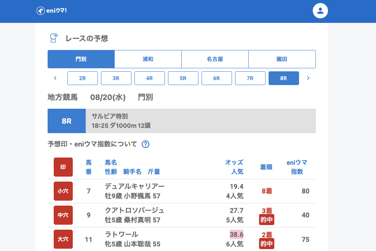Click the highlighted 38.6 odds value
The height and width of the screenshot is (251, 376).
click(x=236, y=234)
